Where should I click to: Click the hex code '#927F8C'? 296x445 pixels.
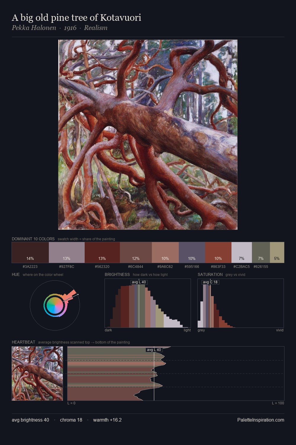click(x=67, y=267)
